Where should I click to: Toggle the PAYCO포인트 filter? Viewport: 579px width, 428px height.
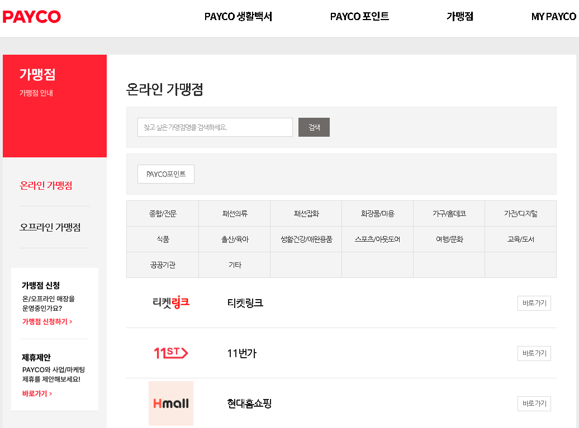pyautogui.click(x=165, y=174)
